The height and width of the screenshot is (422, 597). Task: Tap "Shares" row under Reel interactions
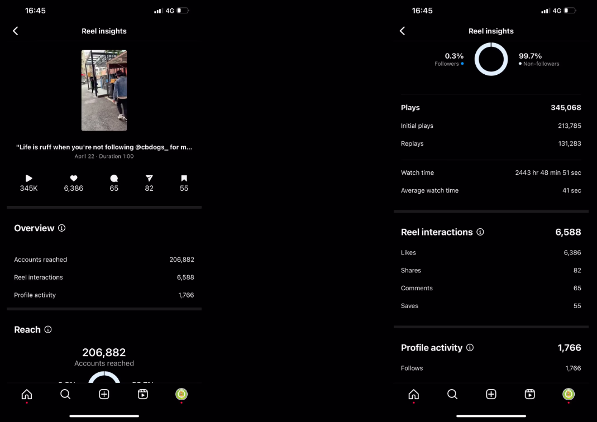(x=491, y=271)
